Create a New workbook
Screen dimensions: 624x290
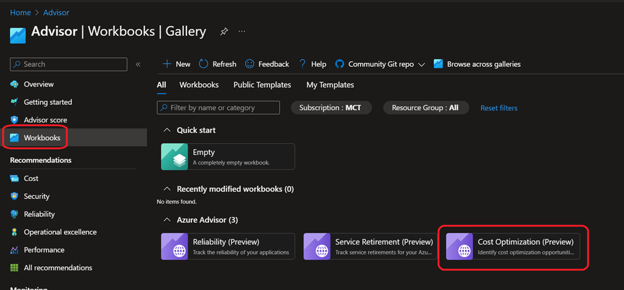coord(176,64)
